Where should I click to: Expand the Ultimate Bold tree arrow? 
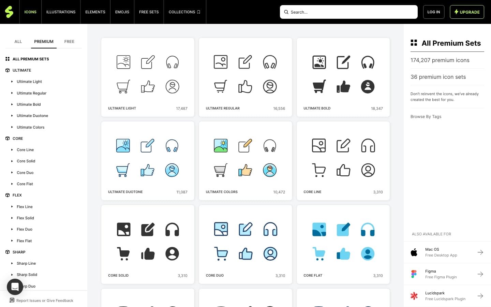(12, 104)
